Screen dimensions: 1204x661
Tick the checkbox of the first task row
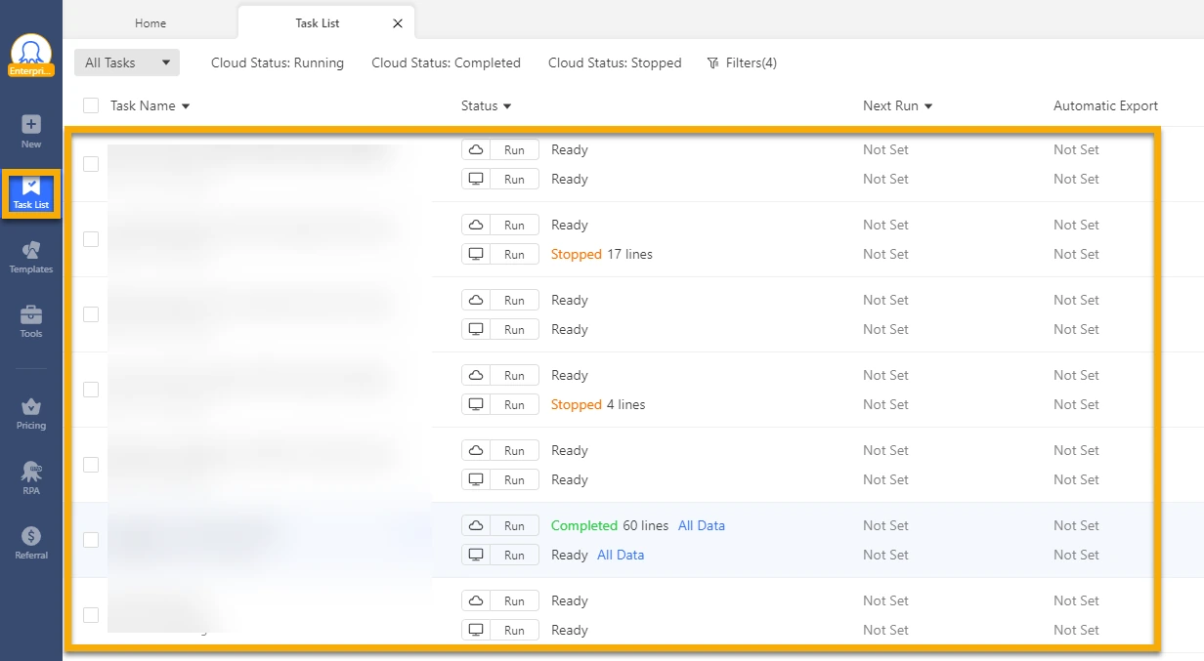(x=91, y=164)
